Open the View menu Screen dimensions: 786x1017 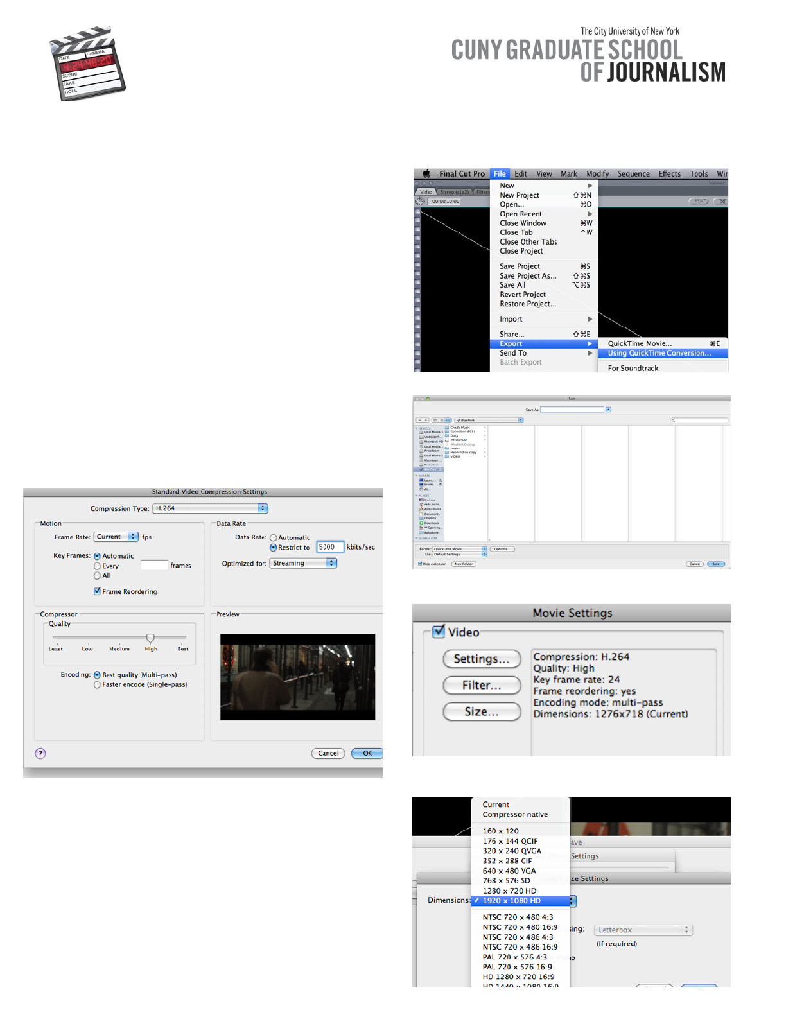544,173
